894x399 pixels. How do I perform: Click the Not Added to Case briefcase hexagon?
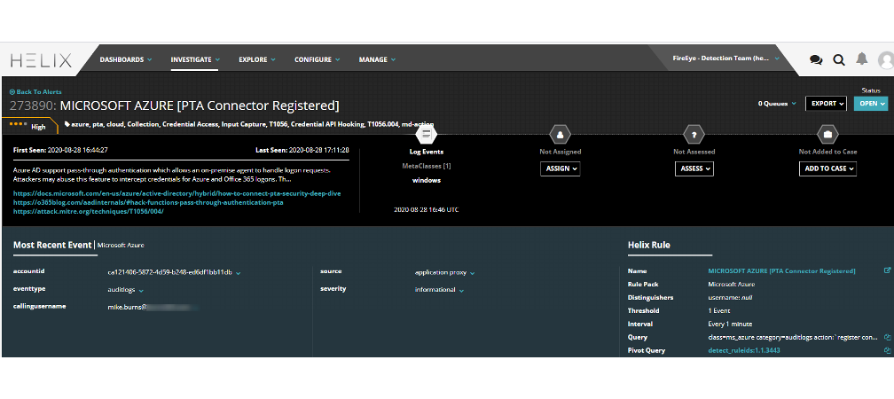point(827,135)
